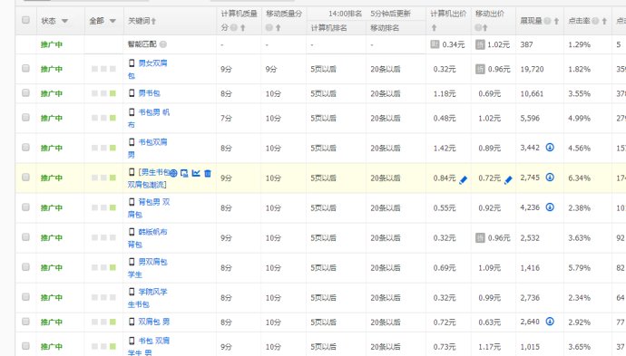Check the box for 韩版帆布背包 row
This screenshot has width=626, height=356.
[x=25, y=236]
